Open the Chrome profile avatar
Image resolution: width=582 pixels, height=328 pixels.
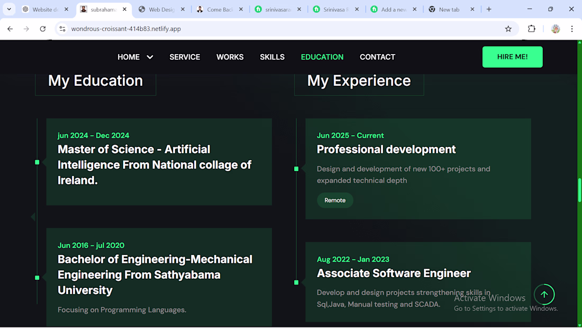tap(556, 29)
